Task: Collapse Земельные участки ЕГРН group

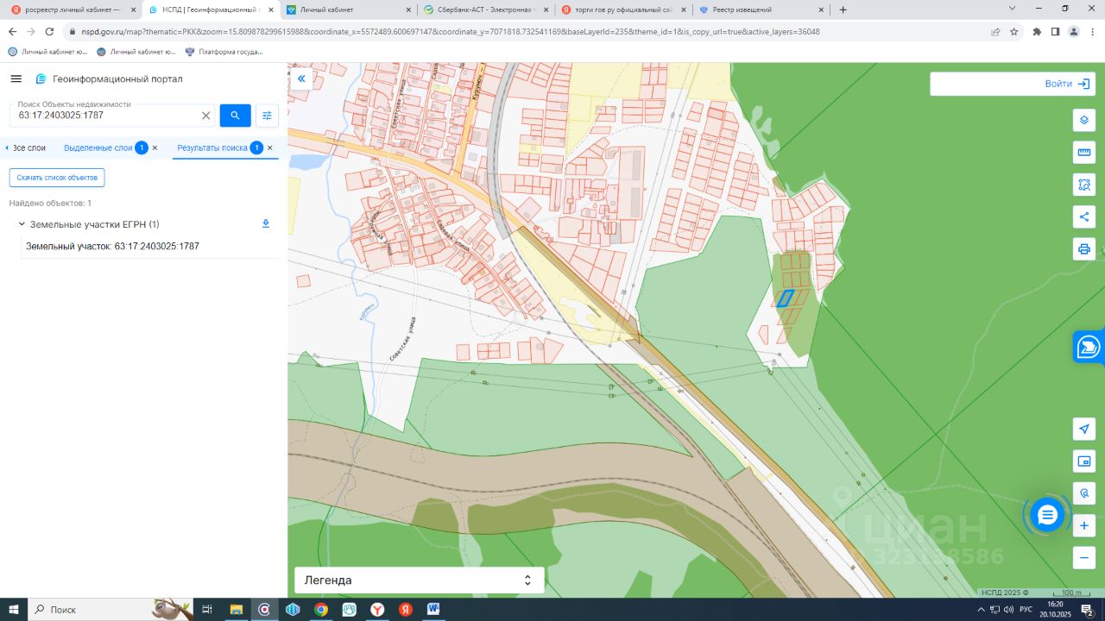Action: tap(22, 224)
